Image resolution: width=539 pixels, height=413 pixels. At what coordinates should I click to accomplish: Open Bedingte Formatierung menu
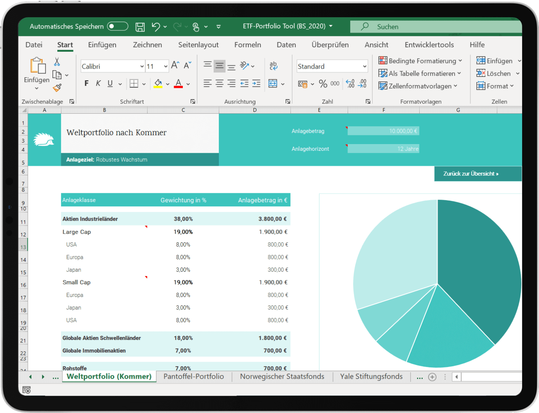point(420,61)
